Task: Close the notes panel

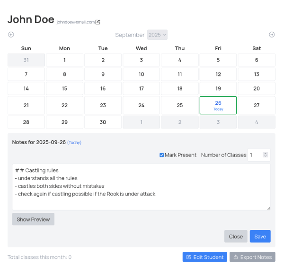Action: point(236,236)
